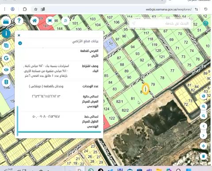Screen dimensions: 212x171
Task: Reload the page
Action: coord(206,9)
